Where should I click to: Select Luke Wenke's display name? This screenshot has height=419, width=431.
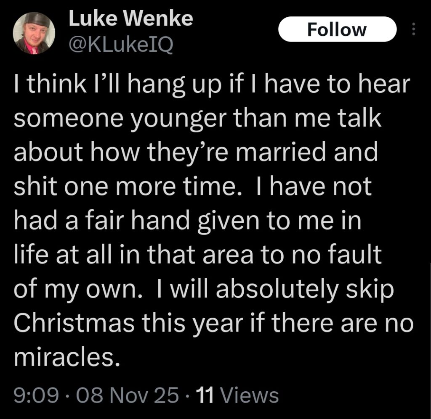click(131, 18)
